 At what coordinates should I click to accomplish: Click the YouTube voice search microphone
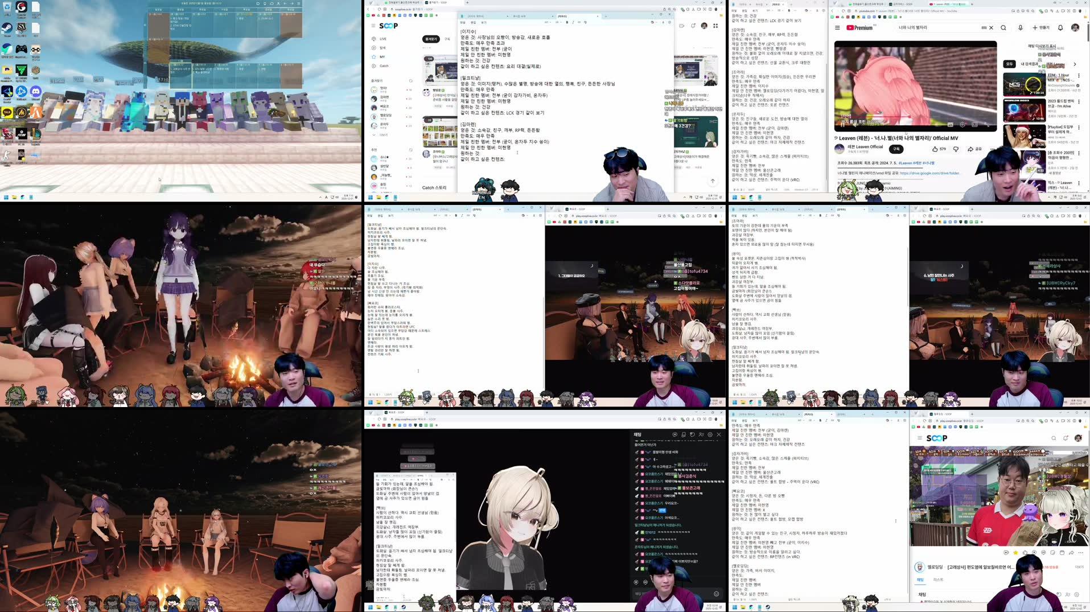coord(1020,28)
